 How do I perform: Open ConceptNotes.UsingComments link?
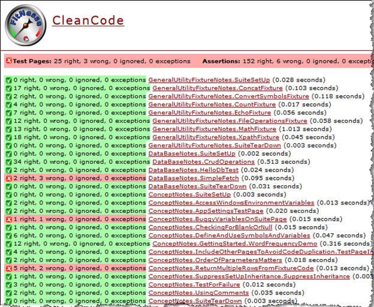click(x=198, y=293)
